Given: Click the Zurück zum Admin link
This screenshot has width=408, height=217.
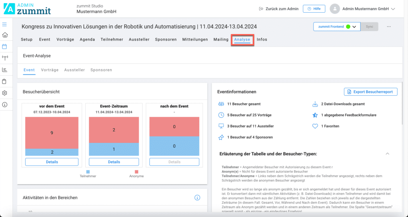Looking at the screenshot, I should pyautogui.click(x=279, y=9).
